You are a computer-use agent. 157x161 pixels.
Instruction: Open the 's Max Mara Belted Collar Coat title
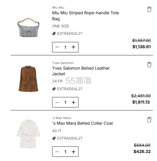[x=82, y=123]
